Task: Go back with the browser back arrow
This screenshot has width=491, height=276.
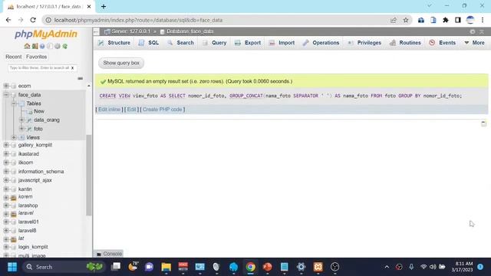Action: (8, 20)
